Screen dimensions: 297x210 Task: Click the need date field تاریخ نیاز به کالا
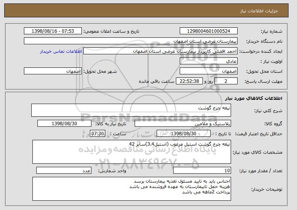64,124
